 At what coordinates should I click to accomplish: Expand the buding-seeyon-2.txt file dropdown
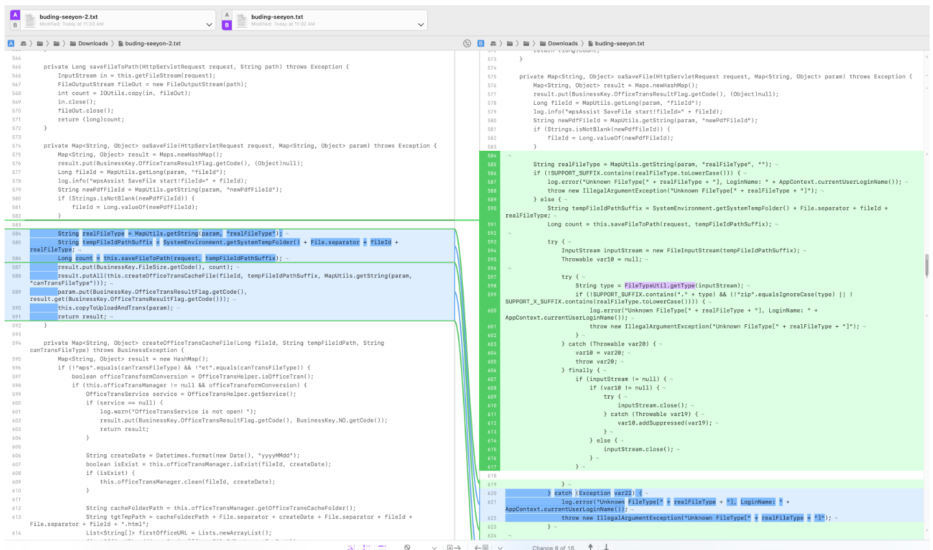point(208,25)
